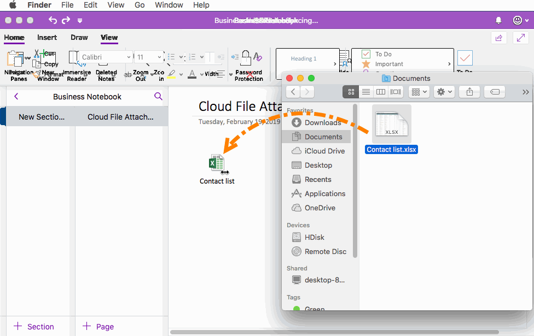The image size is (534, 336).
Task: Select the Cloud File Attach... page
Action: coord(121,117)
